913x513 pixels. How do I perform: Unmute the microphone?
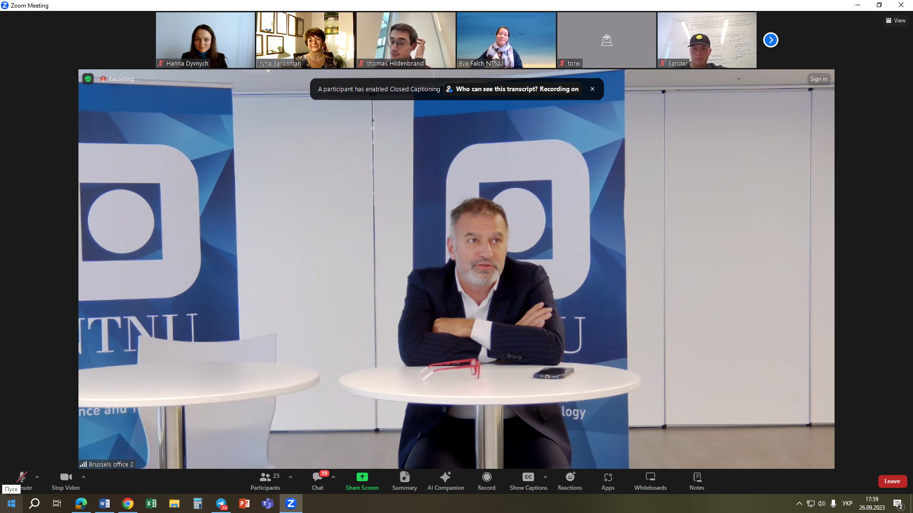[x=21, y=477]
